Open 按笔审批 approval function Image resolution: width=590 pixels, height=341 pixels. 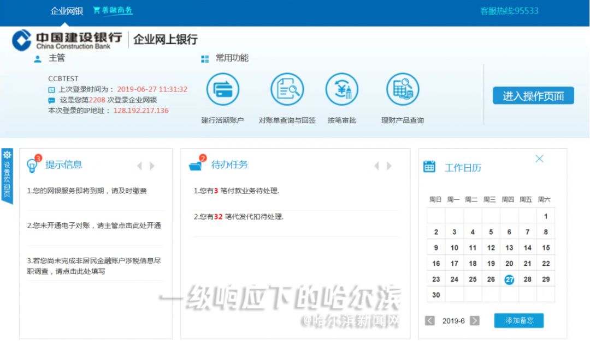342,90
